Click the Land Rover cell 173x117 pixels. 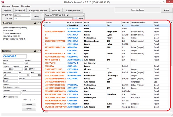(89, 76)
